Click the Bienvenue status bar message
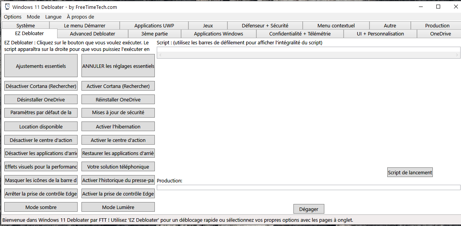Image resolution: width=461 pixels, height=226 pixels. pyautogui.click(x=178, y=220)
